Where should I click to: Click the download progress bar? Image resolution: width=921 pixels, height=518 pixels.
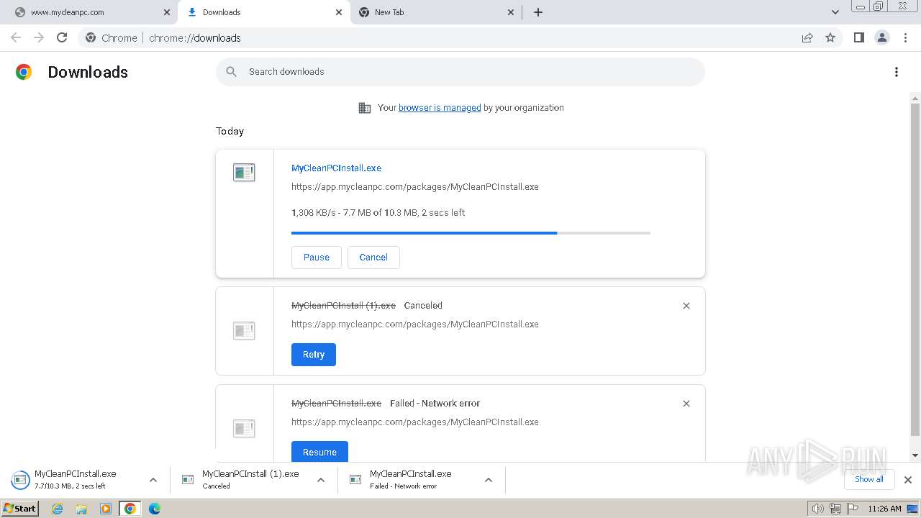[x=471, y=233]
